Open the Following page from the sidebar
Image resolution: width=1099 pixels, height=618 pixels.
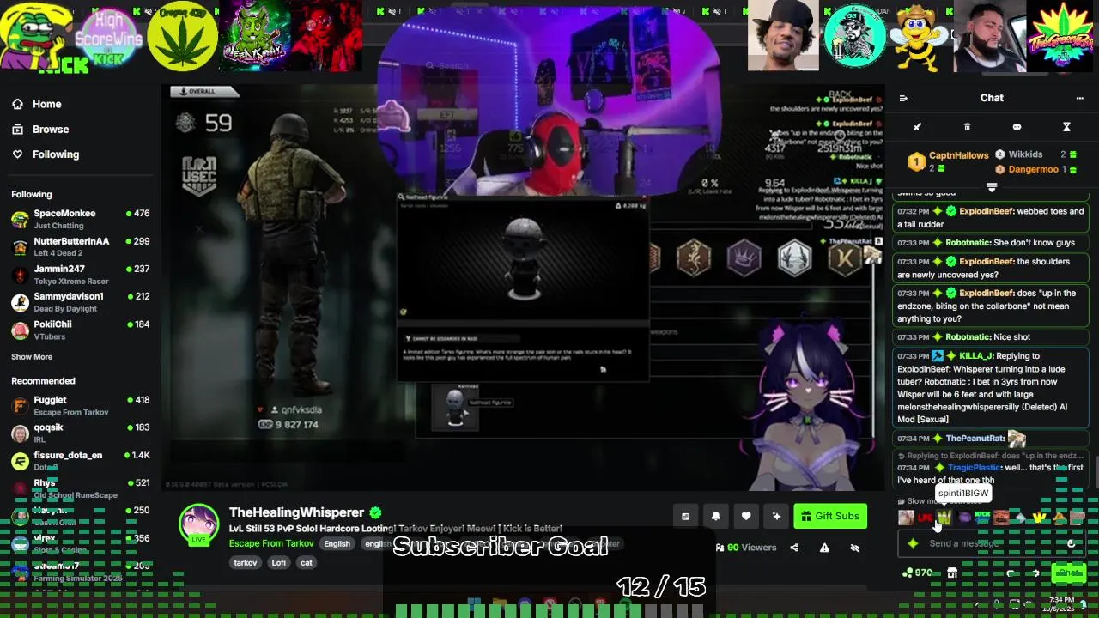56,154
